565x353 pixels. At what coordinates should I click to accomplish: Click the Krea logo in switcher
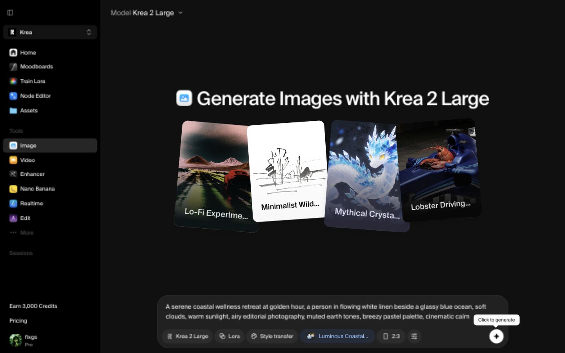point(12,32)
